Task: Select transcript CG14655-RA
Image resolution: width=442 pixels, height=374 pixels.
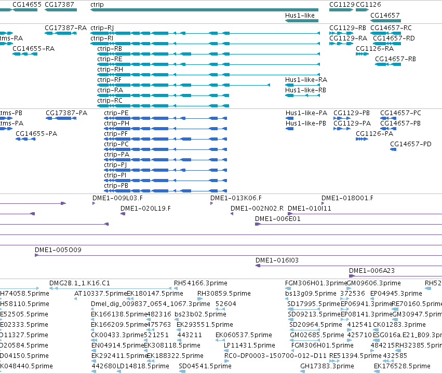Action: tap(34, 49)
